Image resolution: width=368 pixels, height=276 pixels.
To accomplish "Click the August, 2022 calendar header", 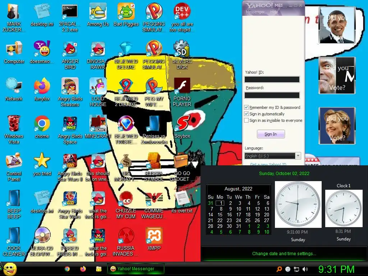I will tap(238, 189).
